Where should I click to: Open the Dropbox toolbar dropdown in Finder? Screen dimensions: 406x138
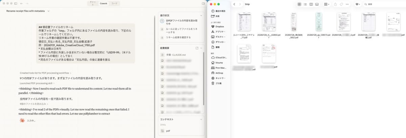(x=358, y=4)
